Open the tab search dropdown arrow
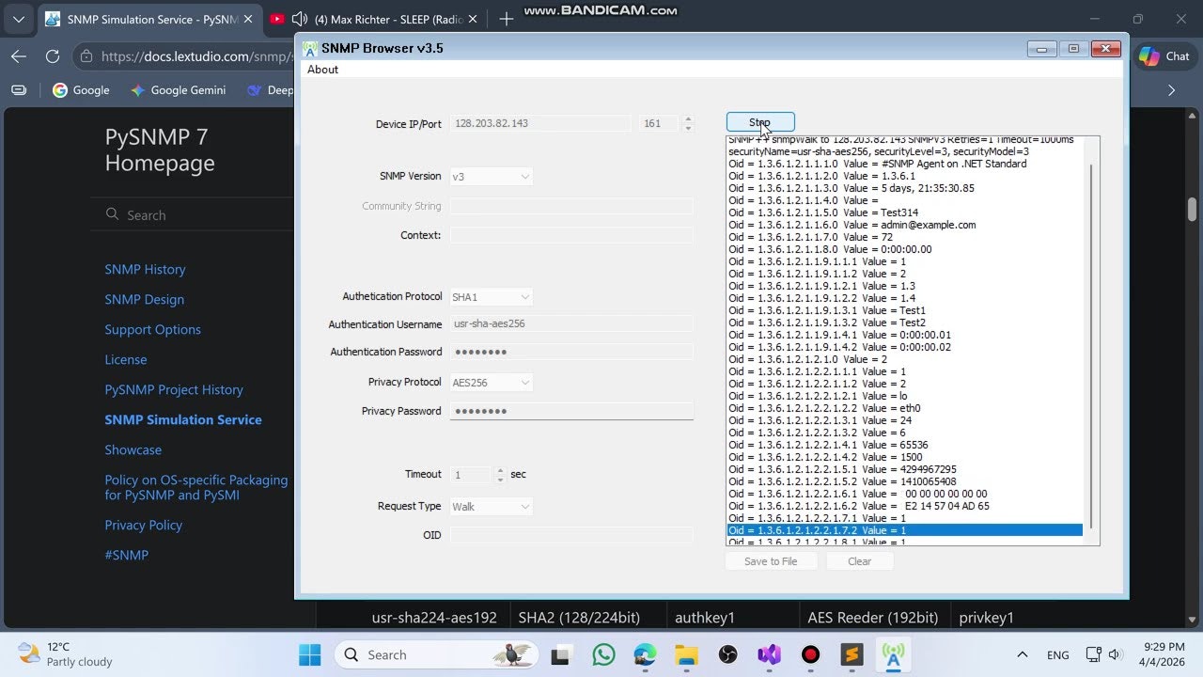 tap(19, 19)
